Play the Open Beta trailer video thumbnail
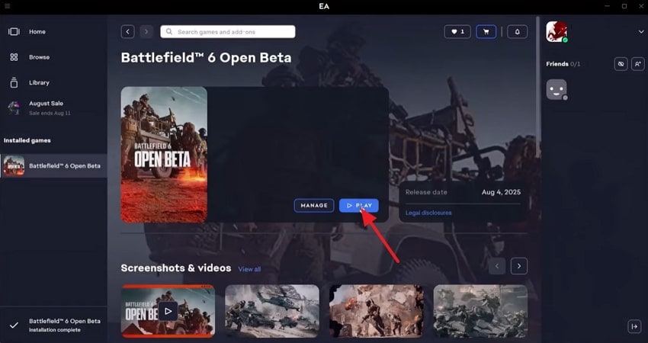 [168, 311]
